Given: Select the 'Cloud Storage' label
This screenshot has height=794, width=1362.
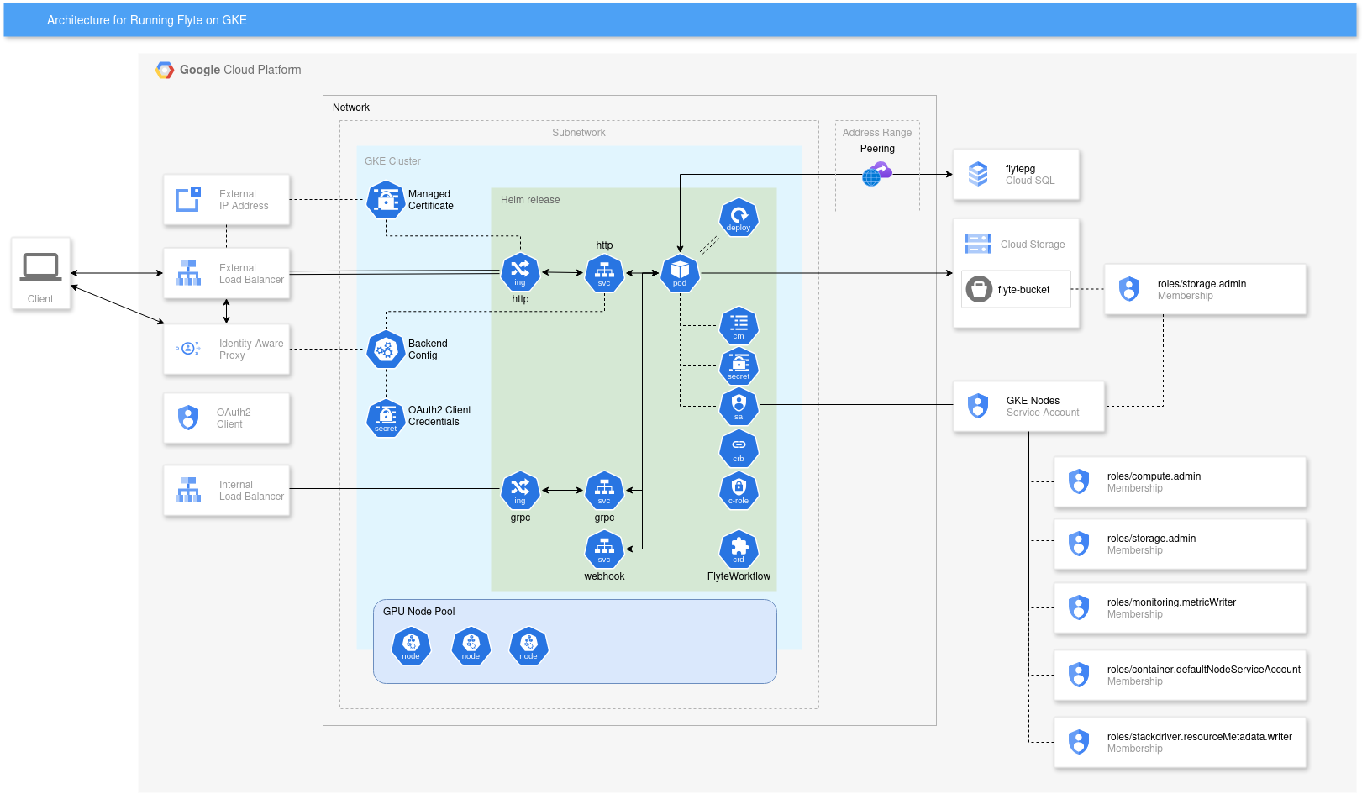Looking at the screenshot, I should [1033, 245].
